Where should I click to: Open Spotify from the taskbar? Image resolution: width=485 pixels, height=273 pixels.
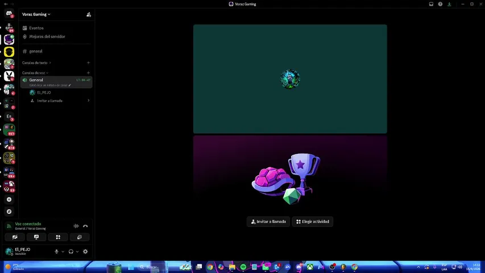tap(243, 267)
